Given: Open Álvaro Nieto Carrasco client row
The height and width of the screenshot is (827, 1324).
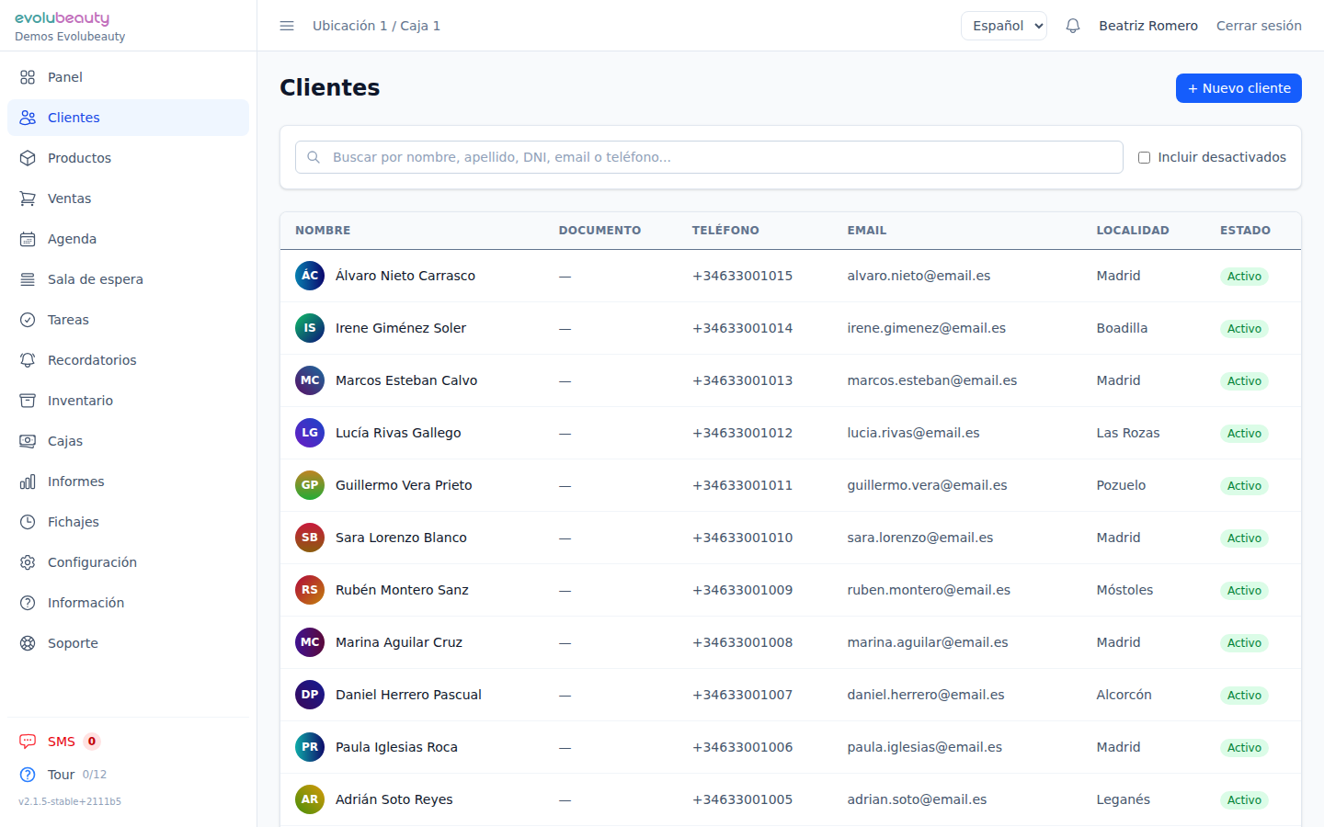Looking at the screenshot, I should pos(405,276).
